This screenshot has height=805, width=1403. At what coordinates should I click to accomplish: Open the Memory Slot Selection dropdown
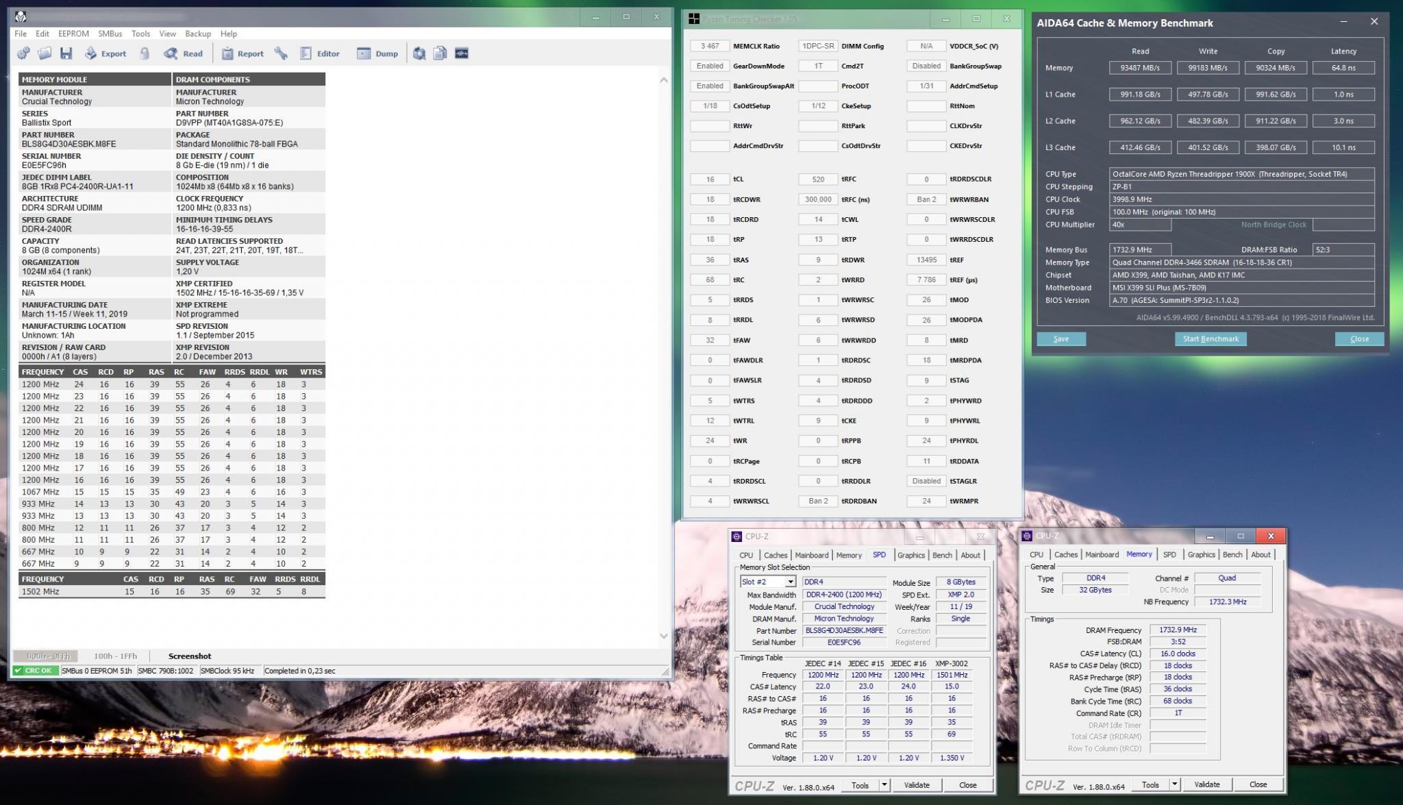point(790,582)
